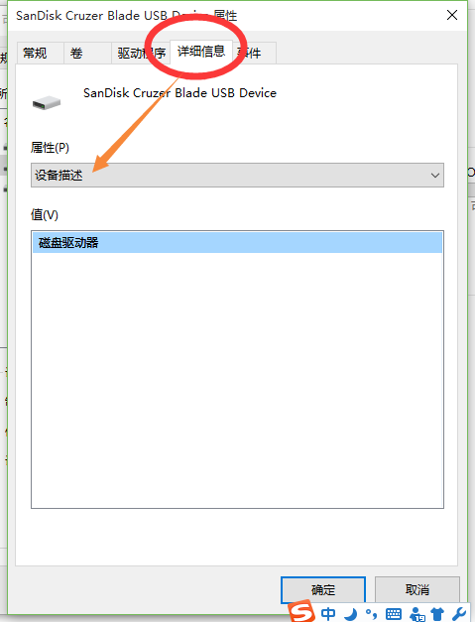Close the SanDisk properties dialog

[452, 16]
